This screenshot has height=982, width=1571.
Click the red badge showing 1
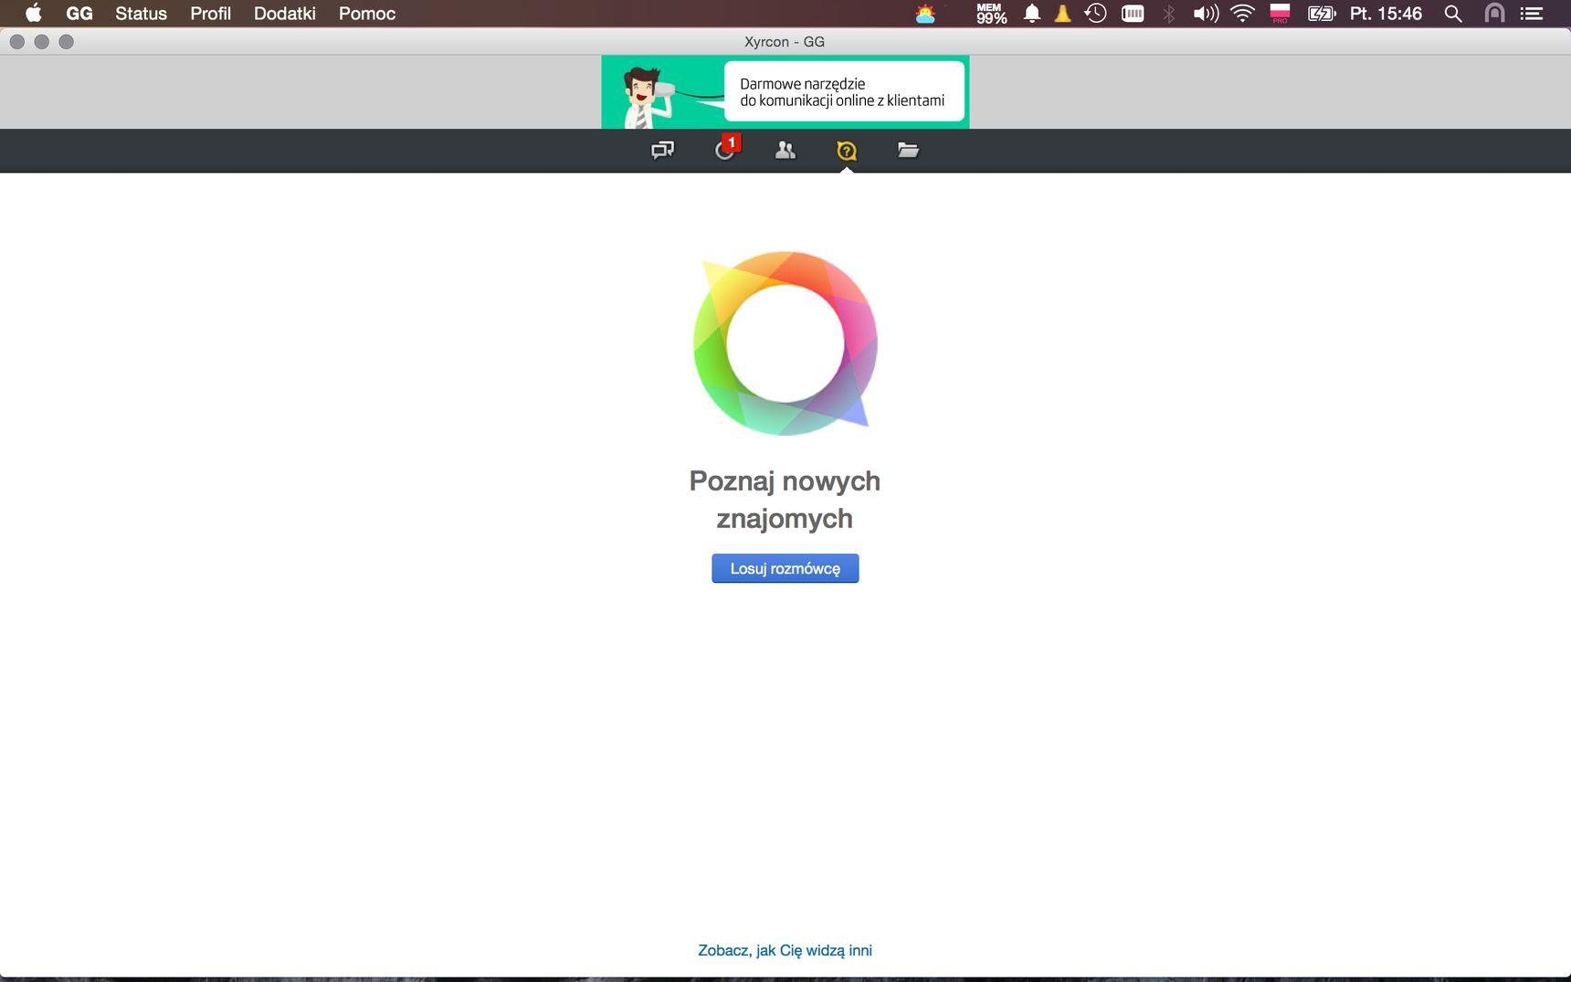click(x=732, y=143)
